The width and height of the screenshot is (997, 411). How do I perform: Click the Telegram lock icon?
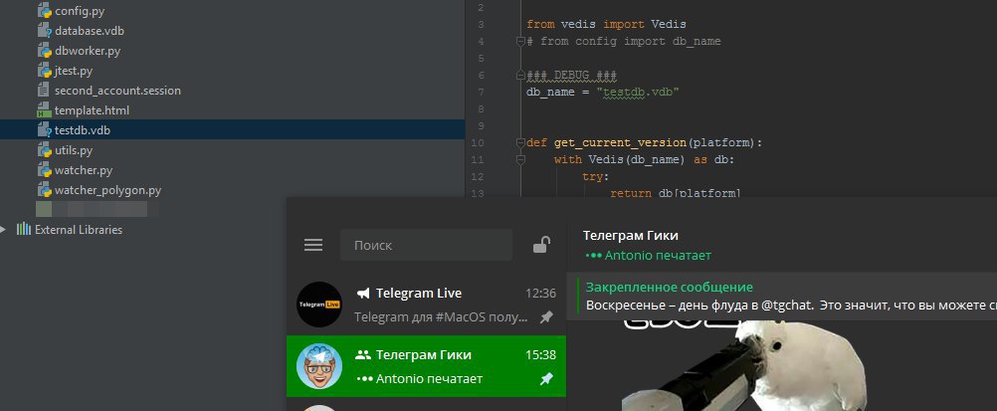click(541, 245)
